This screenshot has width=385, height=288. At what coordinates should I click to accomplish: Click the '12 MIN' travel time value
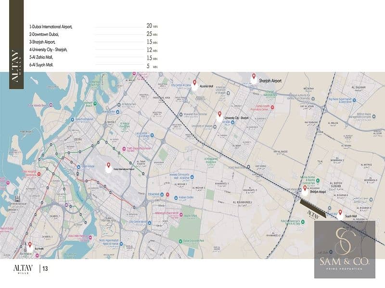pyautogui.click(x=152, y=50)
